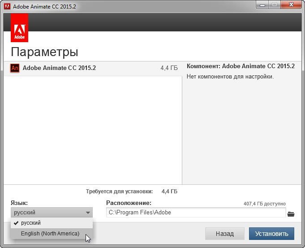Click the Параметры heading

[x=44, y=52]
